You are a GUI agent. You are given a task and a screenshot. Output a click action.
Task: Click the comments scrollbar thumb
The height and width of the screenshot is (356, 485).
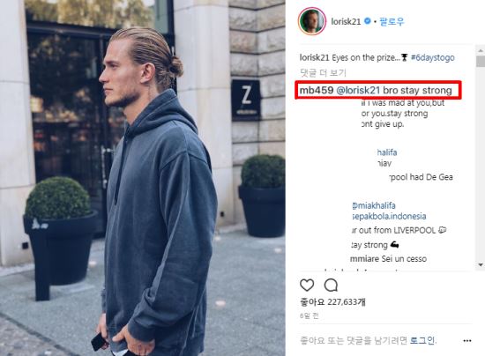pyautogui.click(x=481, y=61)
